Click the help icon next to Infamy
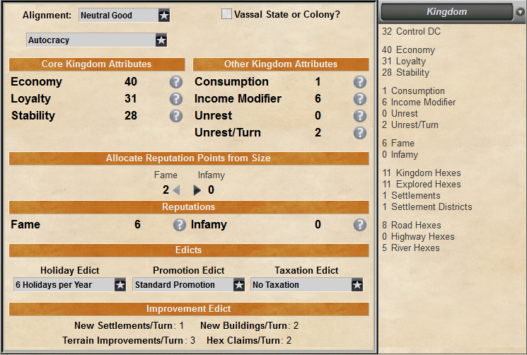The width and height of the screenshot is (527, 355). point(360,225)
